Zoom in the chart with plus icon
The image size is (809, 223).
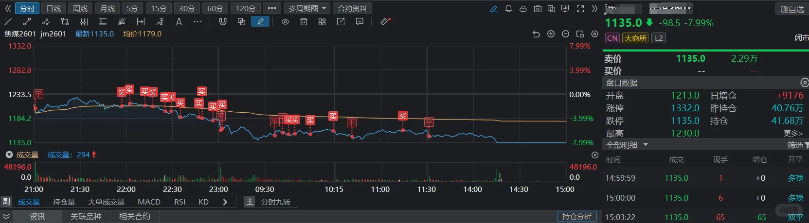[551, 34]
